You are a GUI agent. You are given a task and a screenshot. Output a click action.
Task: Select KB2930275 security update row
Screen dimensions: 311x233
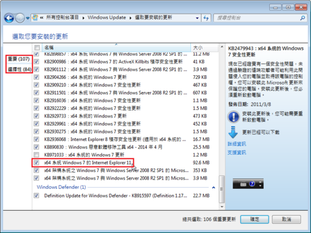pos(92,132)
